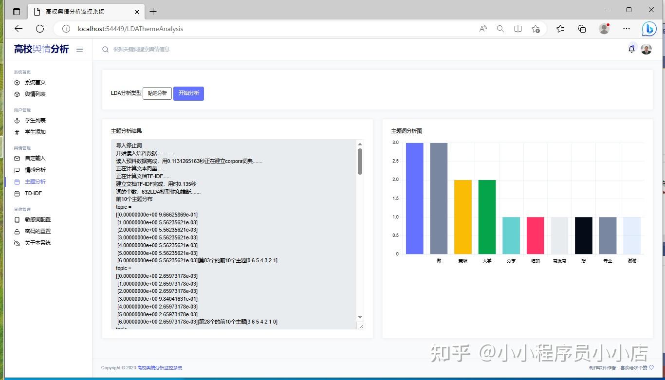Click the footer 高校舆情分析监控系统 link

click(x=161, y=368)
